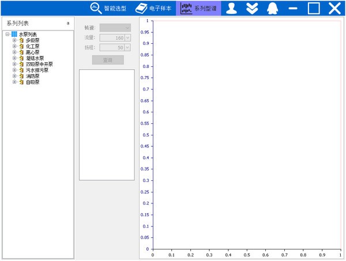Click the QQ penguin contact icon
The height and width of the screenshot is (261, 346).
coord(272,8)
